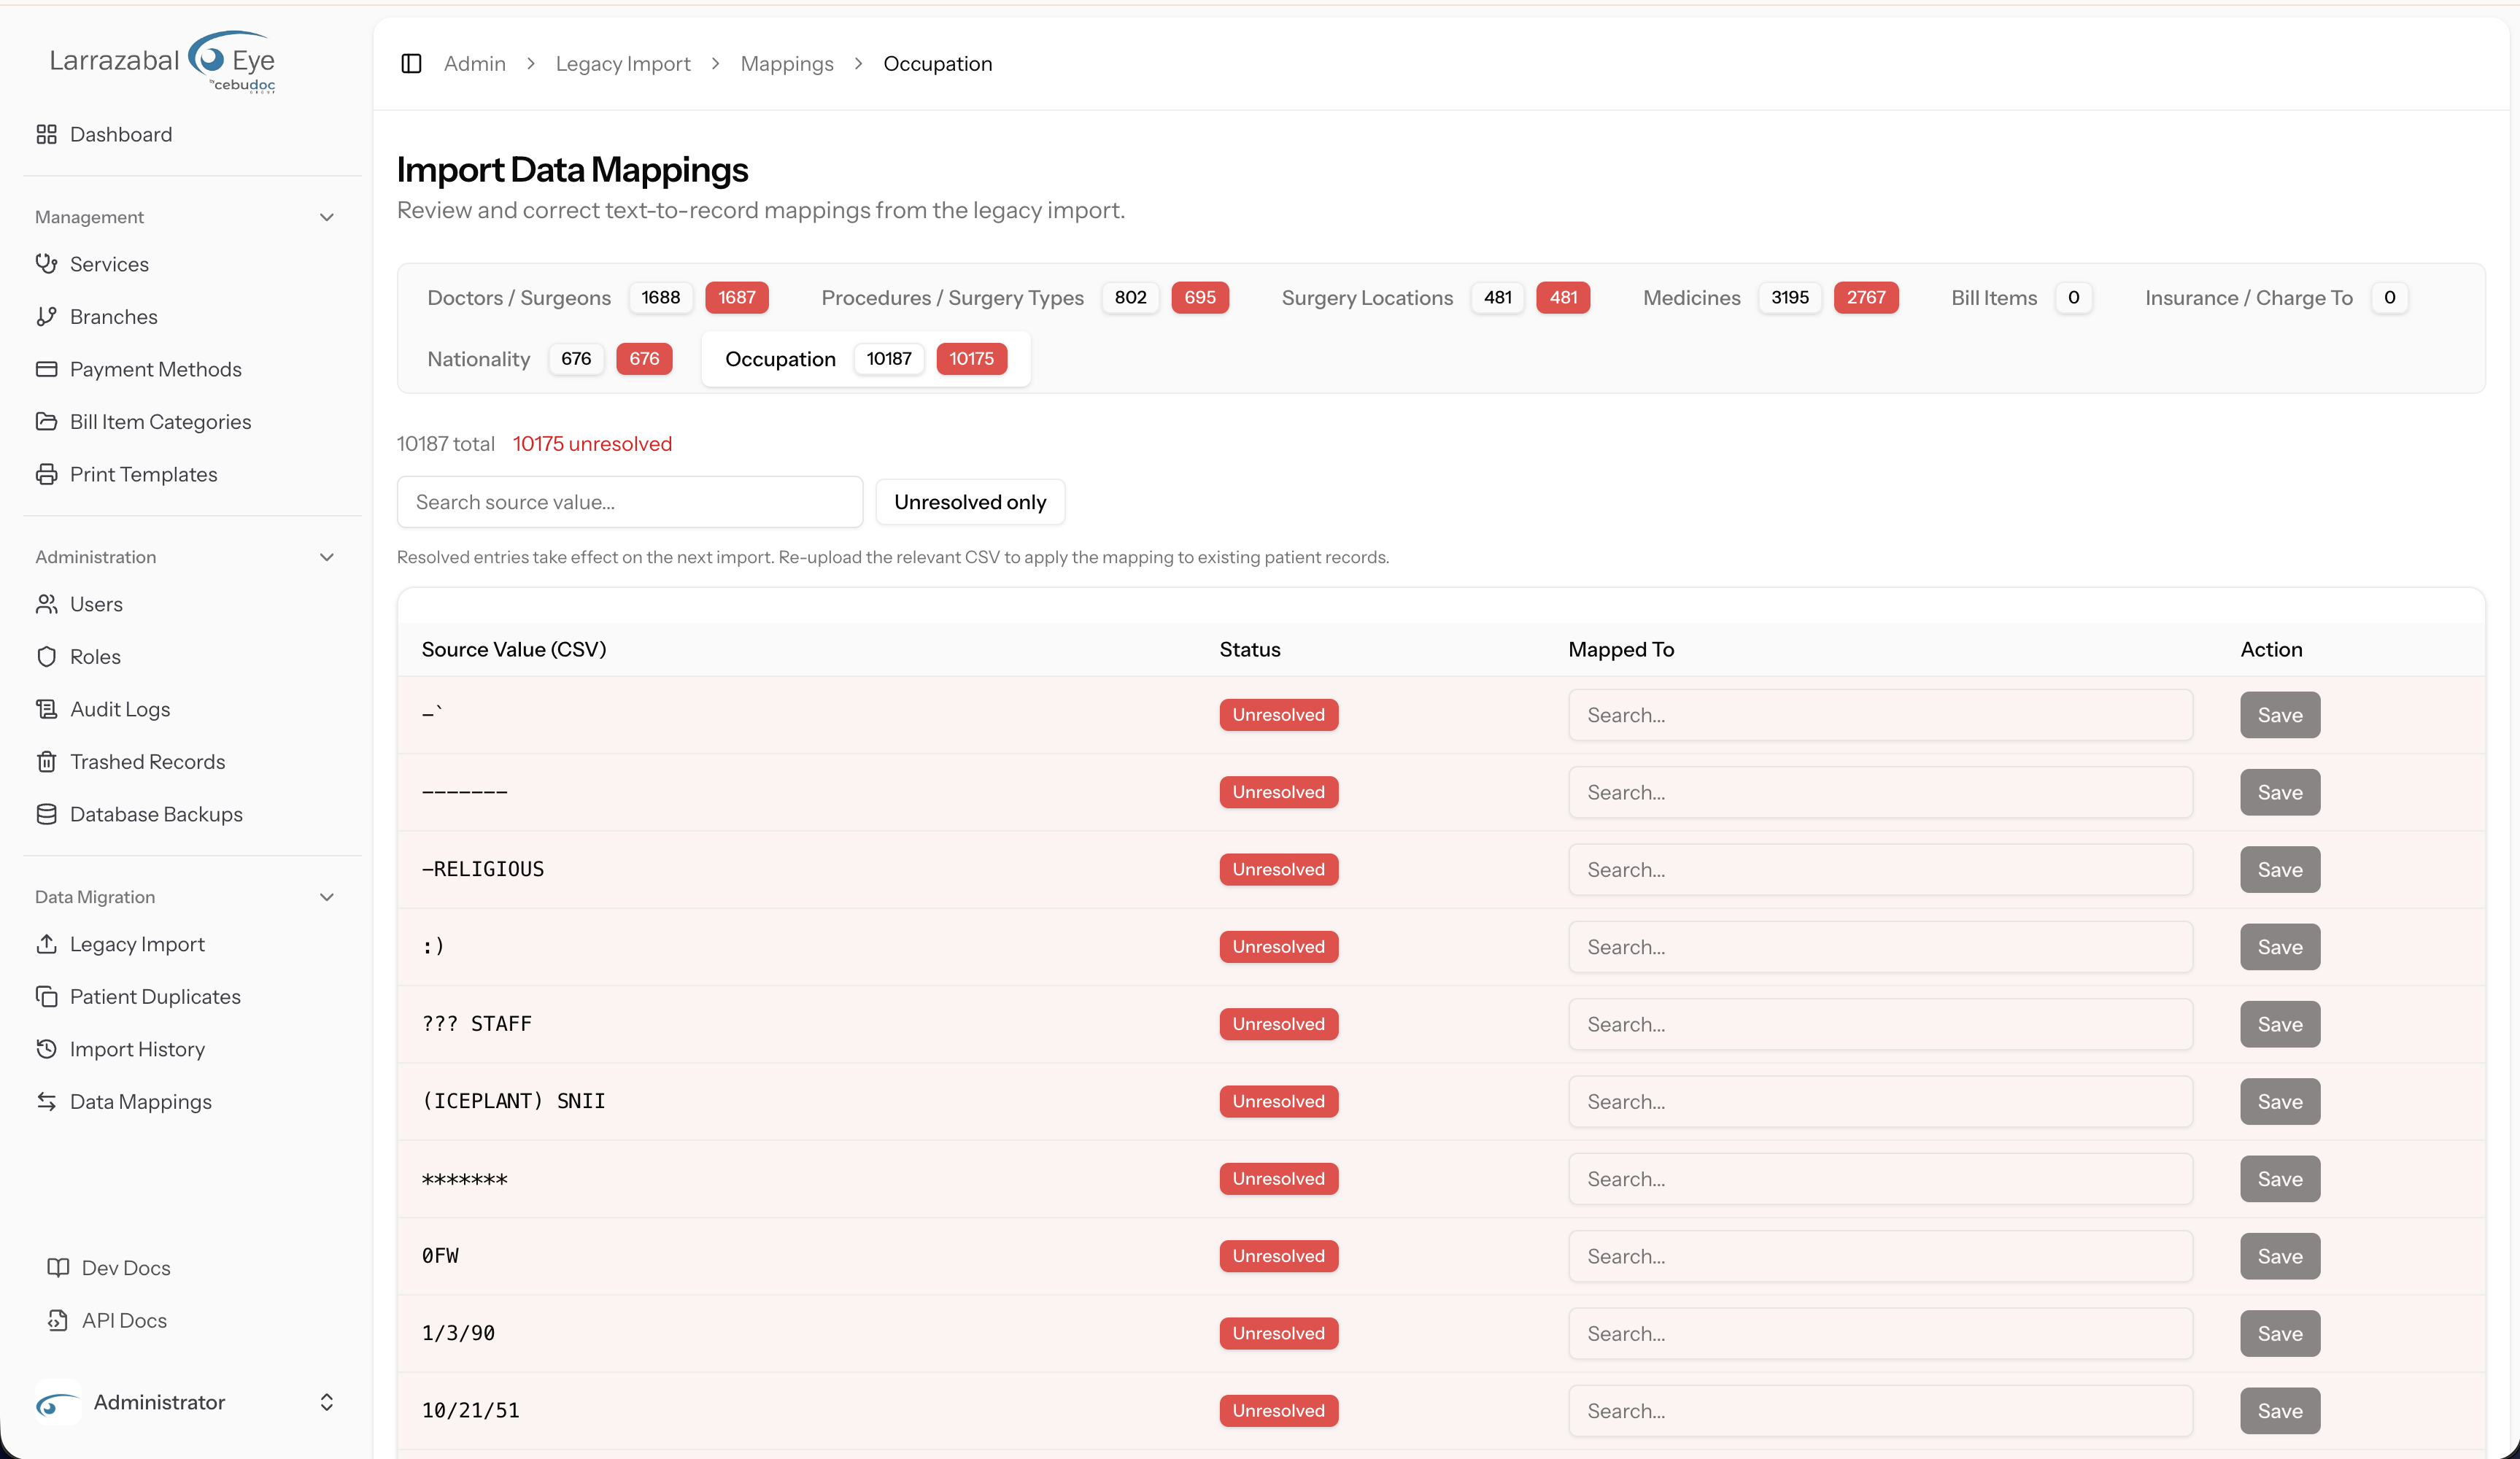Click the Roles shield icon
The height and width of the screenshot is (1459, 2520).
[46, 657]
